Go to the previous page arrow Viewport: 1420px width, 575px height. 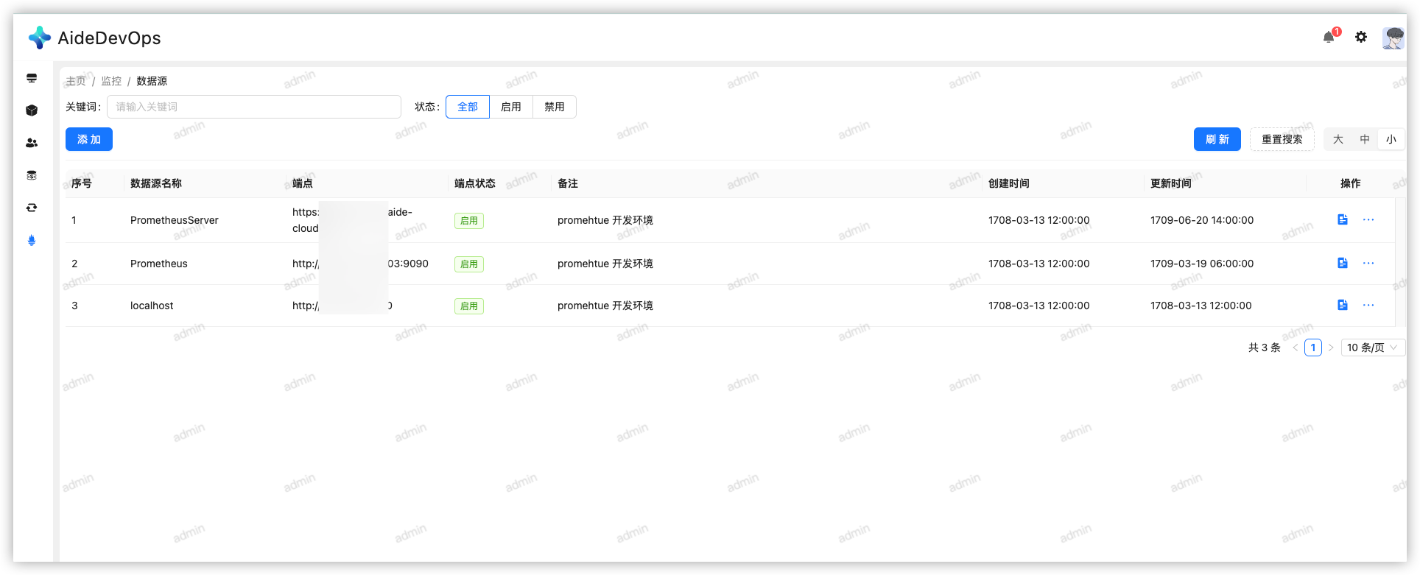(1296, 348)
